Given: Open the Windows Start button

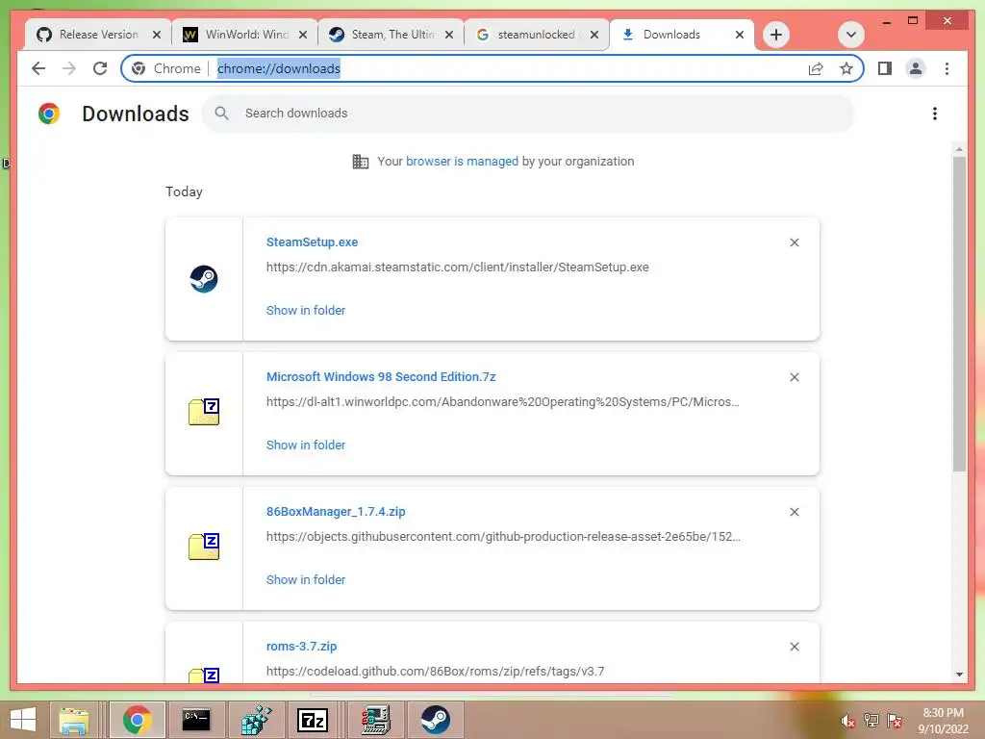Looking at the screenshot, I should [x=23, y=720].
